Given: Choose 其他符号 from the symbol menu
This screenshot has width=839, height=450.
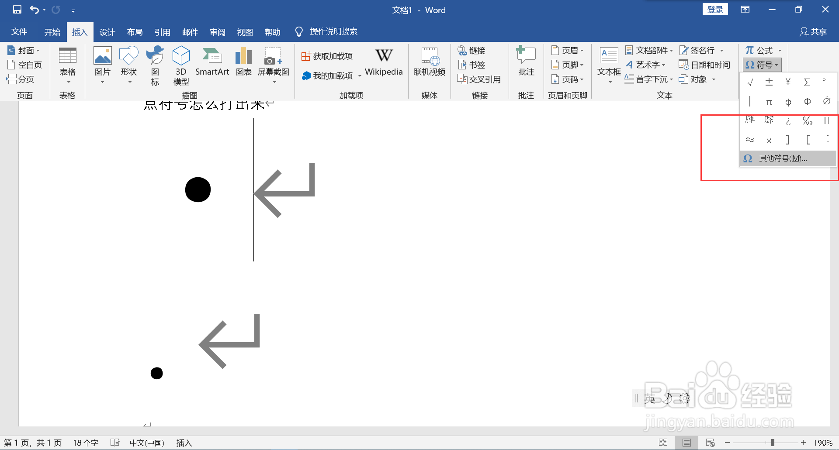Looking at the screenshot, I should coord(782,158).
